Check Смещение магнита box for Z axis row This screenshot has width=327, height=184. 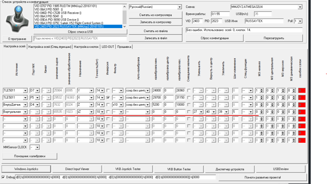[x=189, y=105]
